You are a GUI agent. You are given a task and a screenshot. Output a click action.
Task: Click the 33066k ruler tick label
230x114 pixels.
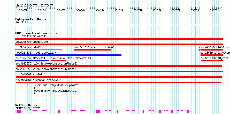coord(42,10)
